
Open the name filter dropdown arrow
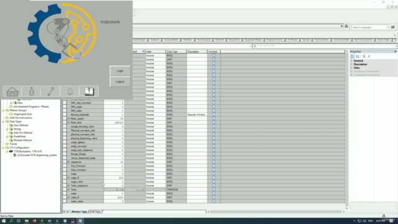pyautogui.click(x=395, y=46)
